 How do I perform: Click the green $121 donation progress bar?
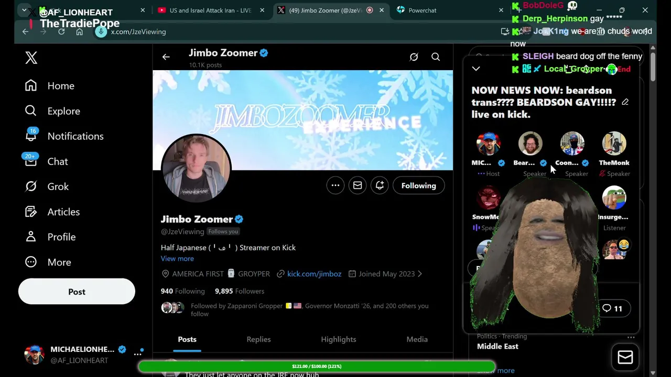317,366
